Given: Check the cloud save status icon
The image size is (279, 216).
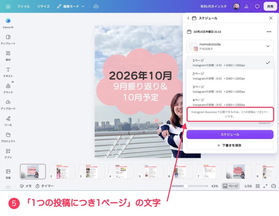Looking at the screenshot, I should click(x=96, y=7).
